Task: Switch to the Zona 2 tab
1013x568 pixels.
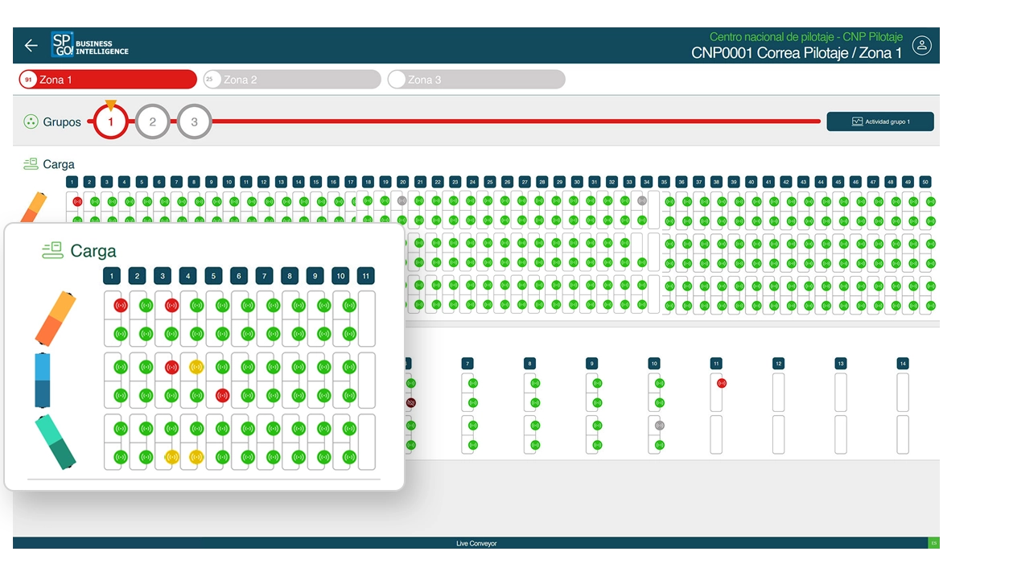Action: (x=292, y=80)
